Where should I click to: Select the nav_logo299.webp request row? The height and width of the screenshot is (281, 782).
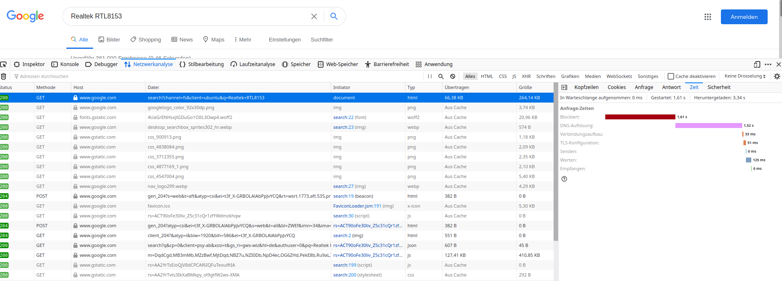[x=277, y=186]
